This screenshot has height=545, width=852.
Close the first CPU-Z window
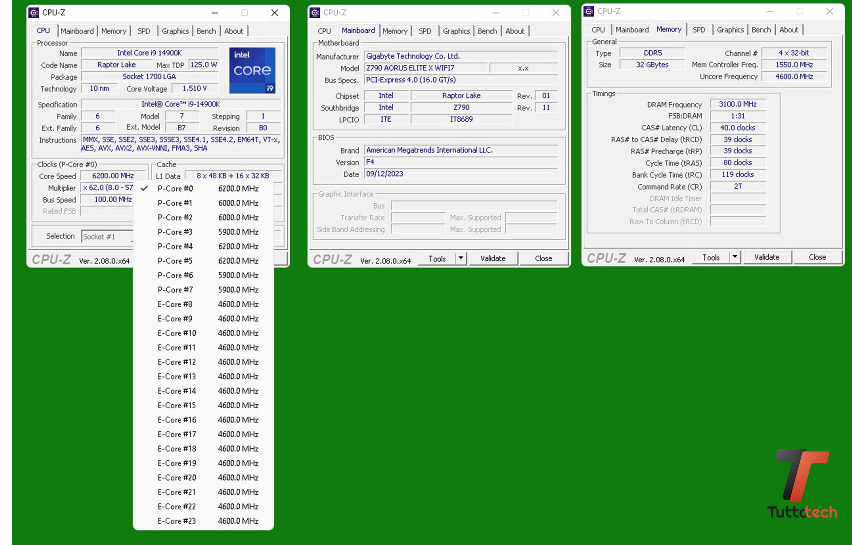[x=275, y=13]
